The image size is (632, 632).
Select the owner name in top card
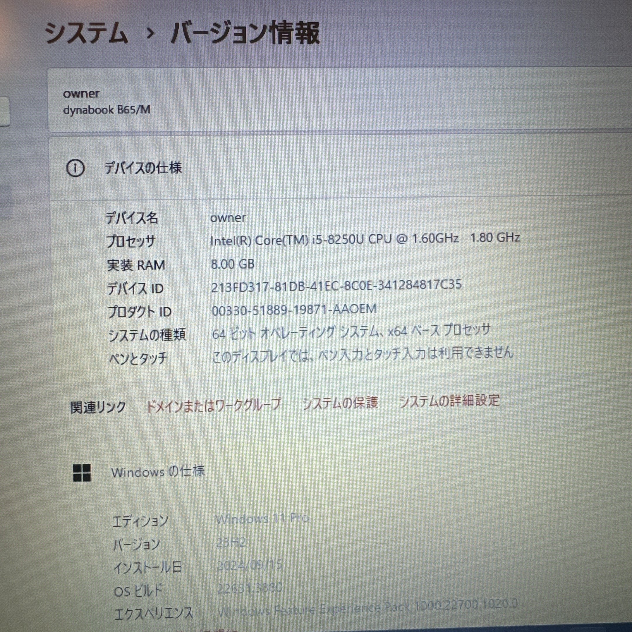[x=81, y=94]
